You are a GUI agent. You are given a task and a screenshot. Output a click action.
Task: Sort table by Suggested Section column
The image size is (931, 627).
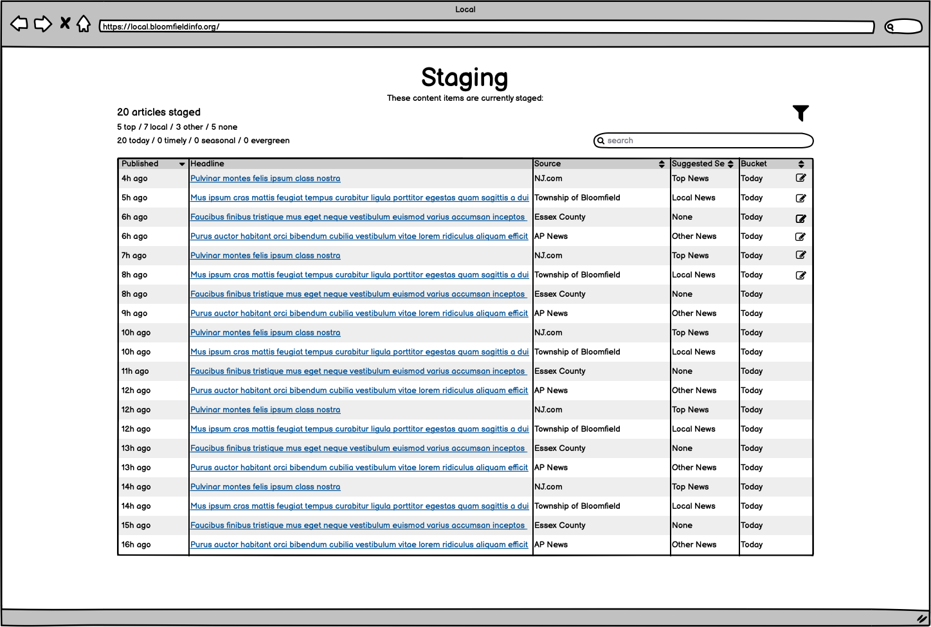[x=730, y=164]
